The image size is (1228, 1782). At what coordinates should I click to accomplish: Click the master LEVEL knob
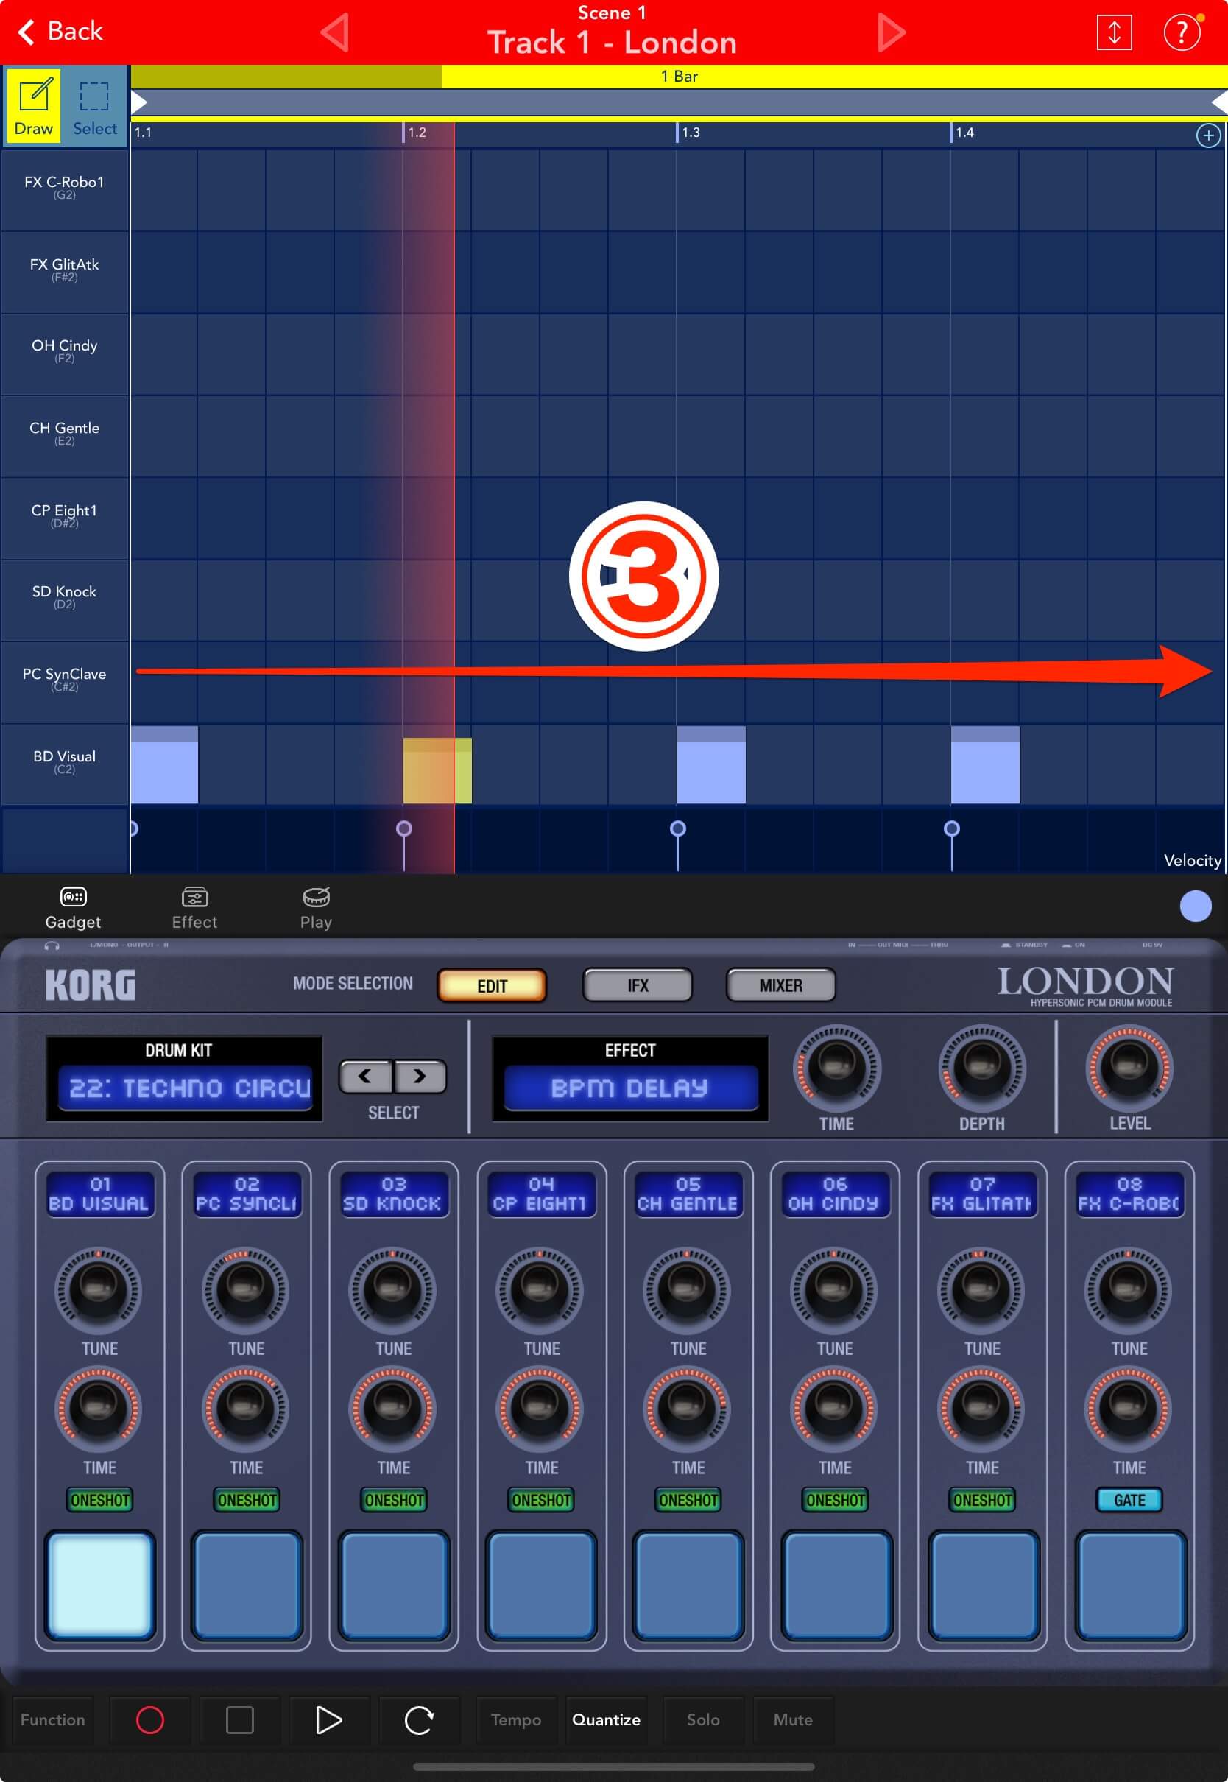point(1129,1068)
